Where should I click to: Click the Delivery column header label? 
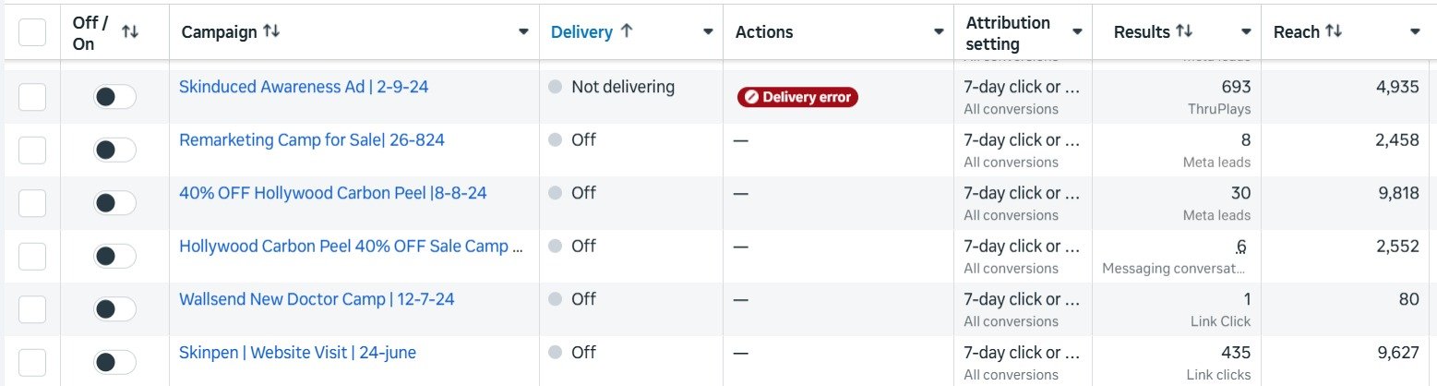[581, 31]
